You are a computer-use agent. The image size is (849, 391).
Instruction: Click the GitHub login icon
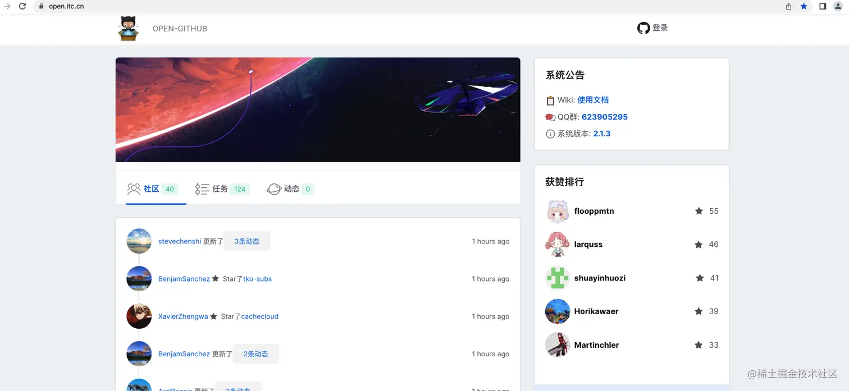coord(643,28)
